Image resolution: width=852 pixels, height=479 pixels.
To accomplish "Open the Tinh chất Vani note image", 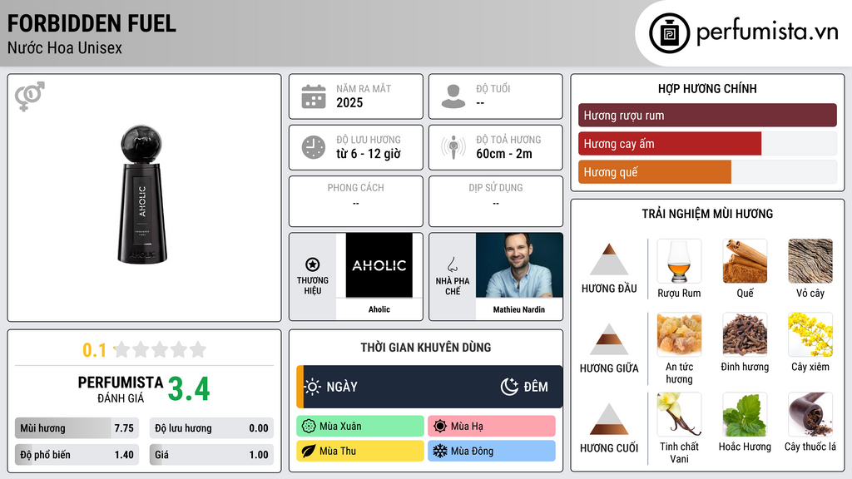I will click(x=679, y=414).
